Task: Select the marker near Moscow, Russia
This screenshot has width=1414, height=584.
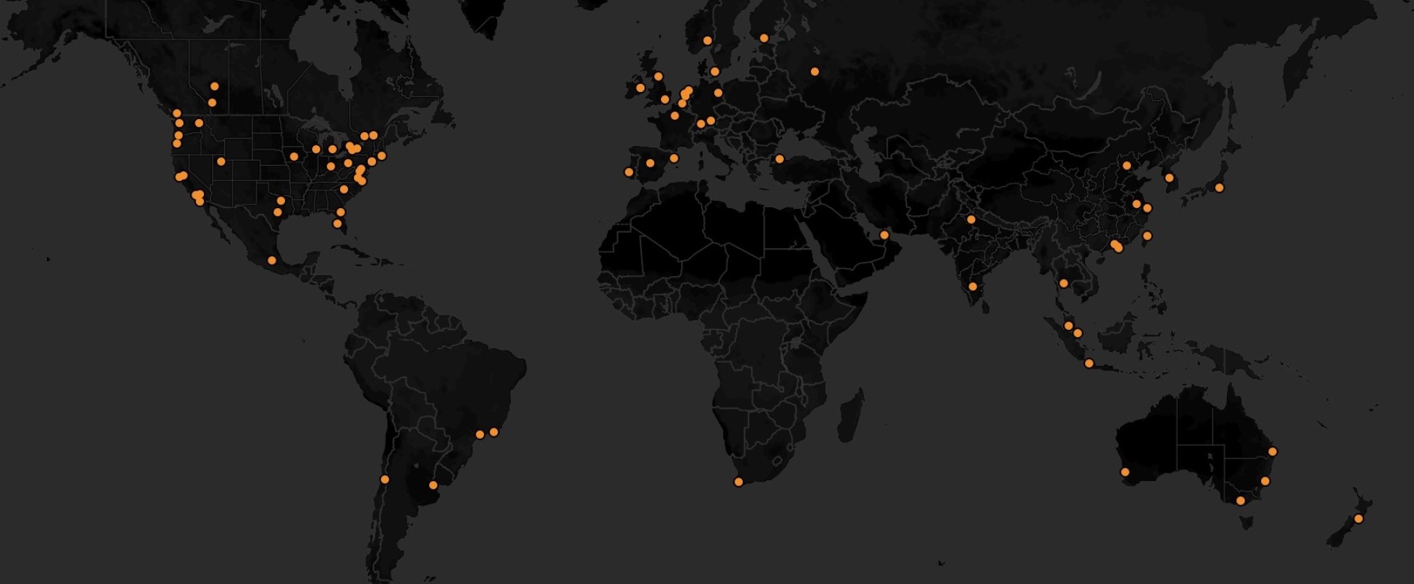Action: [814, 72]
